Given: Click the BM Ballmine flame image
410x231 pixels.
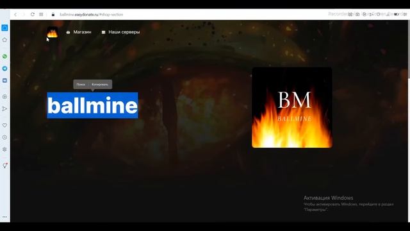Looking at the screenshot, I should 292,107.
